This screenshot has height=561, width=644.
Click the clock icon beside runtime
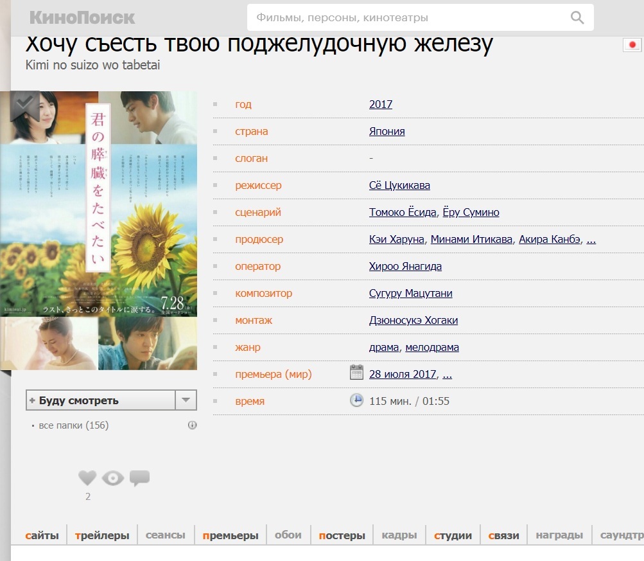pos(356,400)
